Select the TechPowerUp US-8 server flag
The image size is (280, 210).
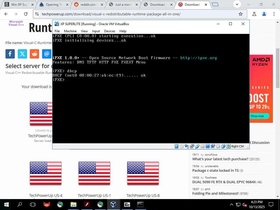click(x=143, y=173)
